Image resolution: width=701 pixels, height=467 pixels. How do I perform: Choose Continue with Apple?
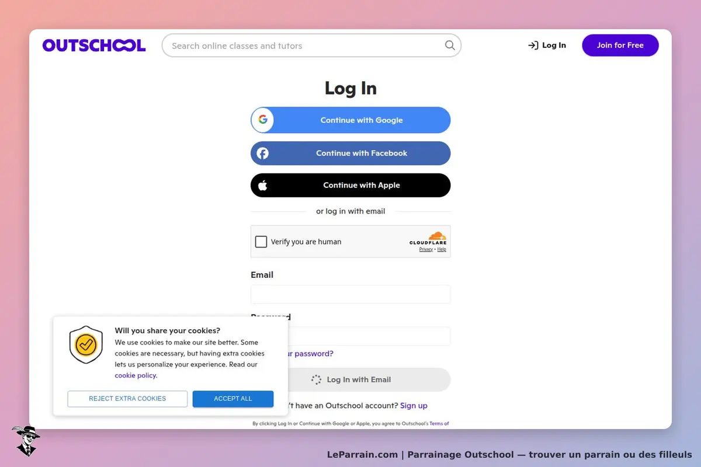tap(350, 185)
